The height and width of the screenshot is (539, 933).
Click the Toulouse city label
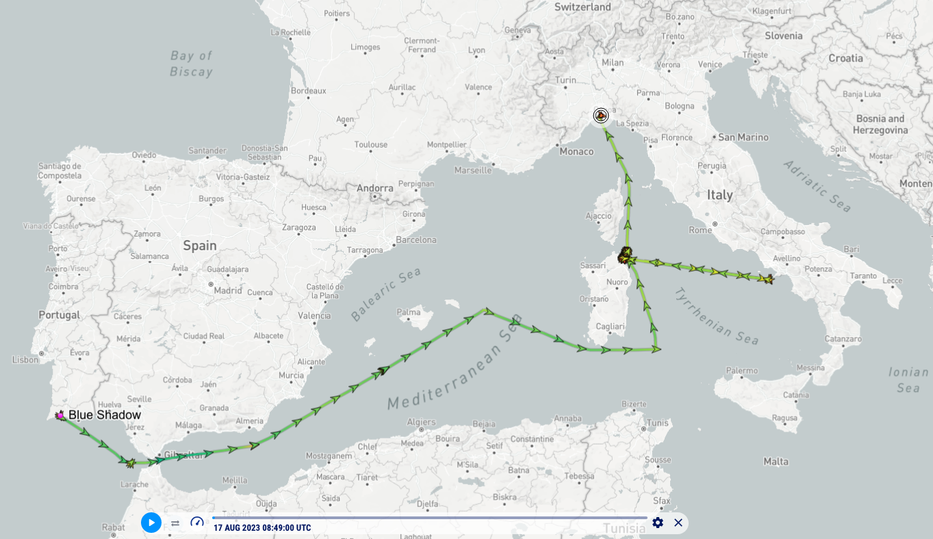tap(370, 145)
